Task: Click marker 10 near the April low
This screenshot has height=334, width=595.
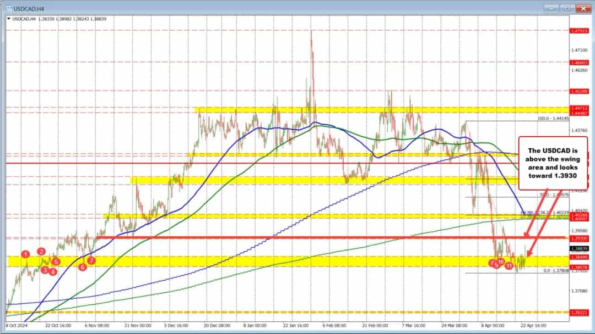Action: 500,262
